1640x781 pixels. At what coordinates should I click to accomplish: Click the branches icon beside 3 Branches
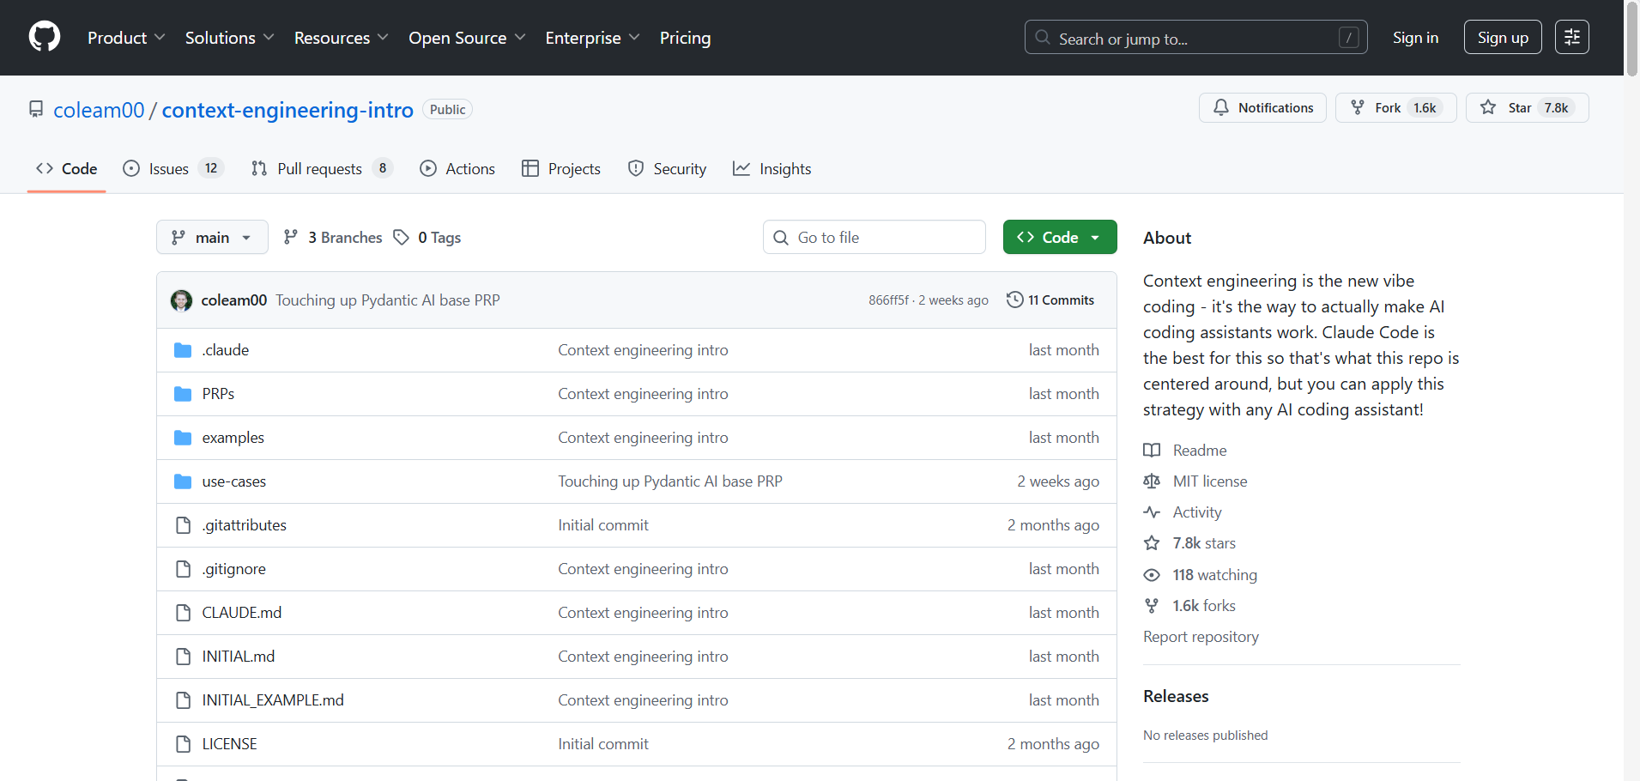coord(291,237)
